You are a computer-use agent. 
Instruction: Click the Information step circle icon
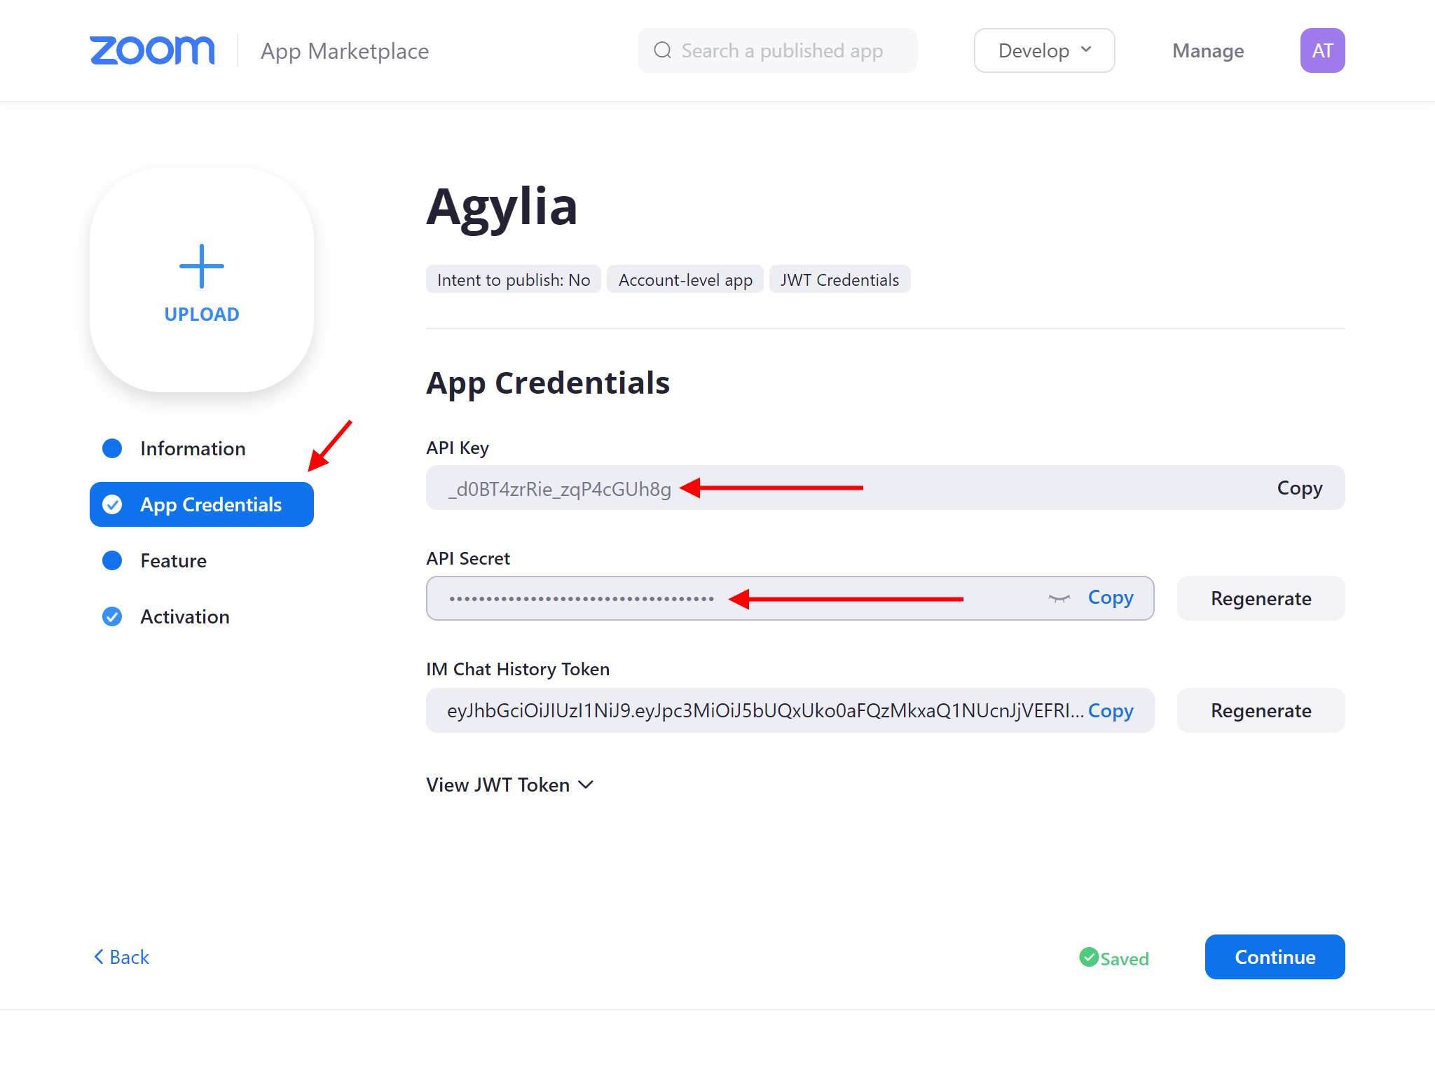112,448
